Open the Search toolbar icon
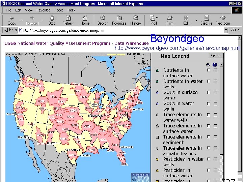Viewport: 243px width, 182px height. [103, 20]
